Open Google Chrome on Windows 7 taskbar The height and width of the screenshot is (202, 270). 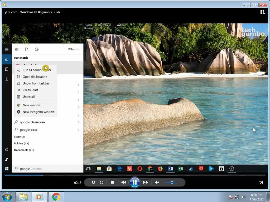(x=56, y=197)
